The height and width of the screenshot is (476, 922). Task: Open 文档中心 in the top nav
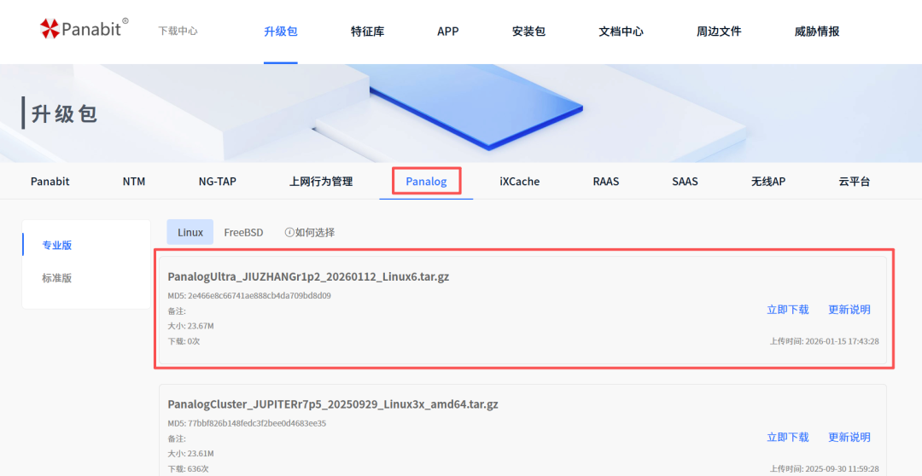point(621,32)
